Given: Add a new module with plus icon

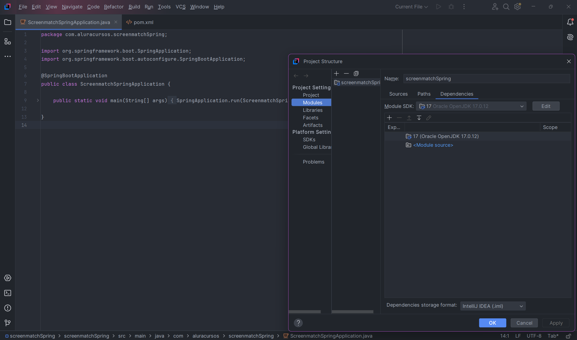Looking at the screenshot, I should [337, 73].
